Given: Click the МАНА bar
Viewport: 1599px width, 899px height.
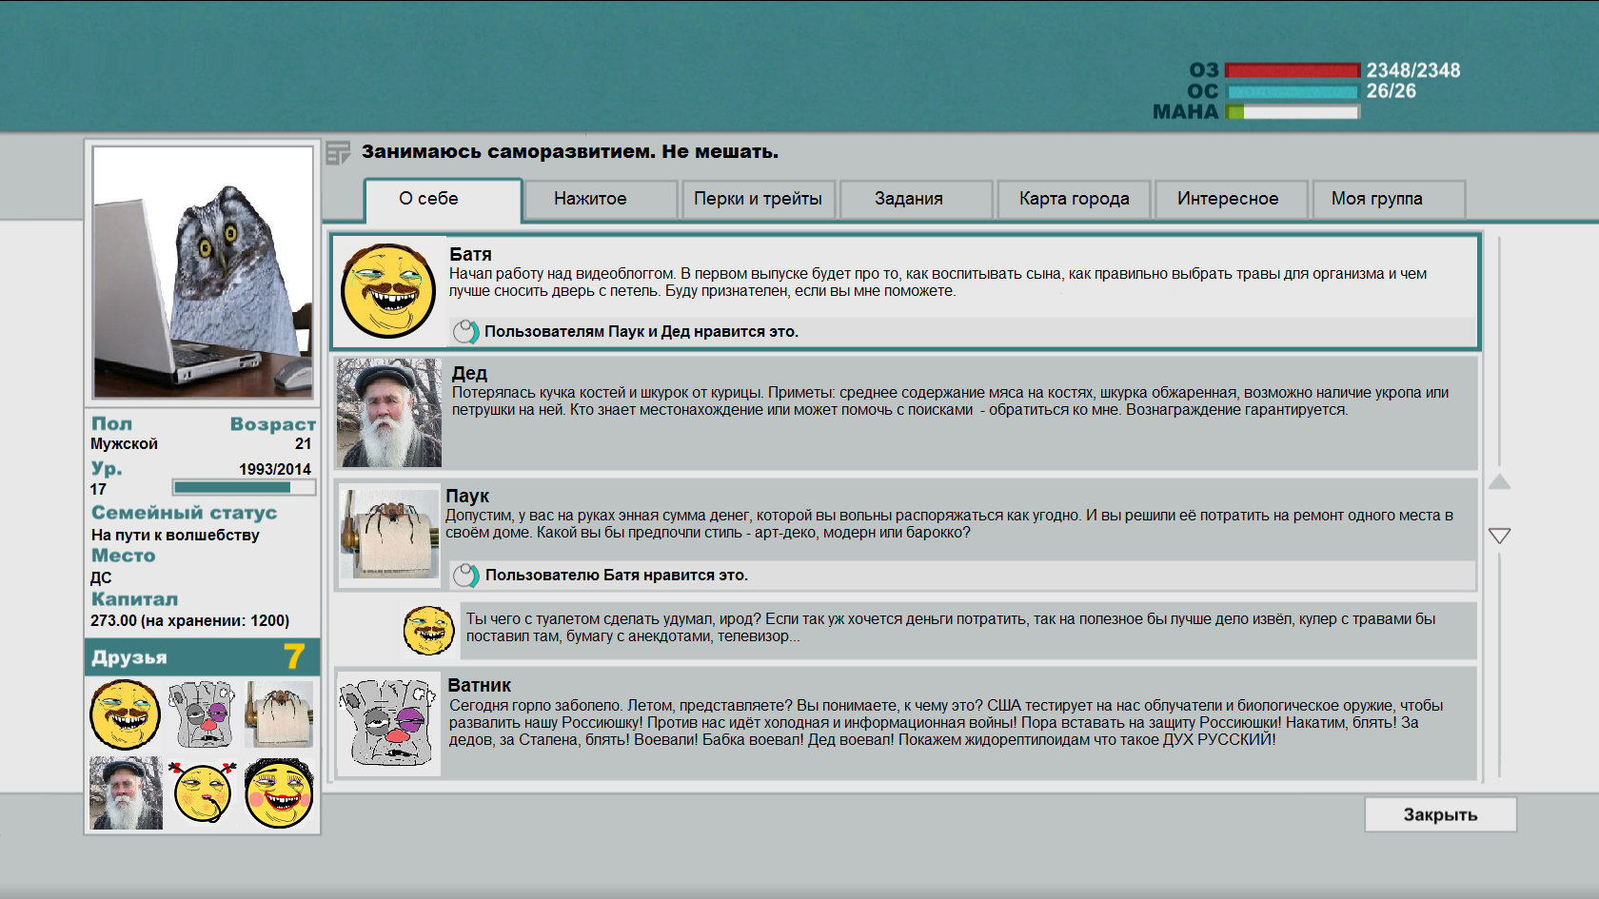Looking at the screenshot, I should pyautogui.click(x=1293, y=112).
